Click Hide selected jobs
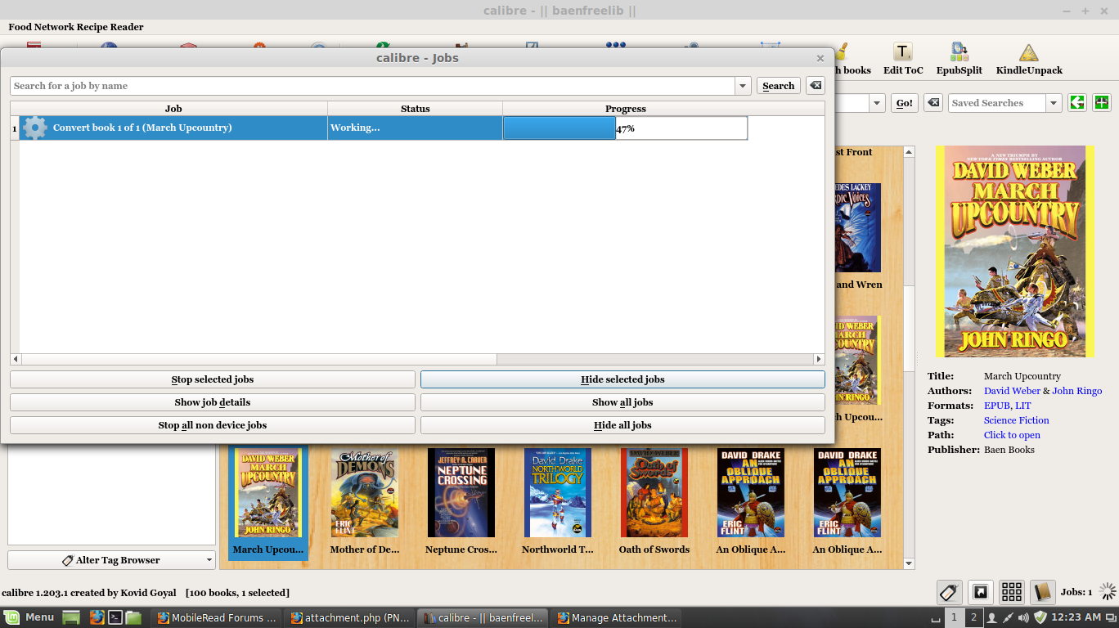This screenshot has height=628, width=1119. [x=622, y=379]
